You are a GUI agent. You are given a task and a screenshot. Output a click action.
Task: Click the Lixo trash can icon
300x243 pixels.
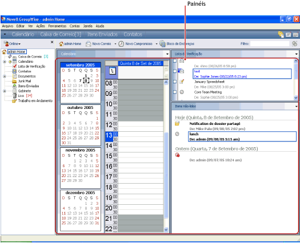click(14, 96)
